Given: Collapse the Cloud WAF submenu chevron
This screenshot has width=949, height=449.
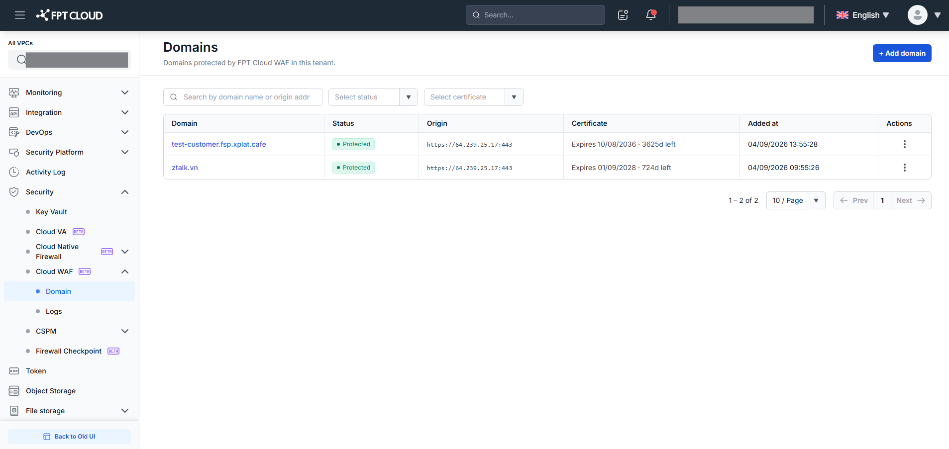Looking at the screenshot, I should click(125, 271).
